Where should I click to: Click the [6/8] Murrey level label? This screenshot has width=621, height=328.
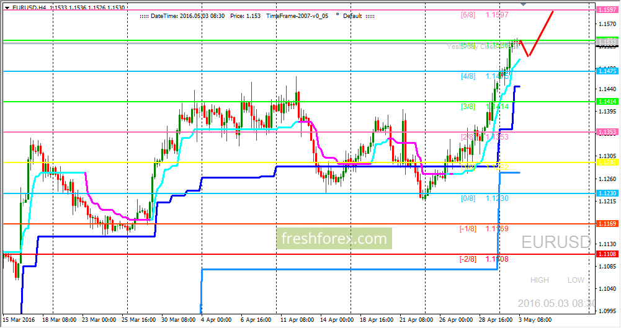pos(468,15)
